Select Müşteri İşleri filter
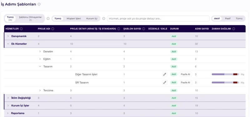250x117 pixels. pos(74,19)
